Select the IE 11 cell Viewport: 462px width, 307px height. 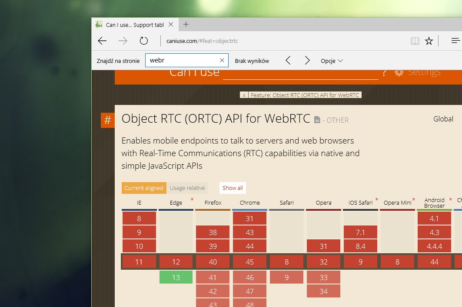pyautogui.click(x=139, y=262)
